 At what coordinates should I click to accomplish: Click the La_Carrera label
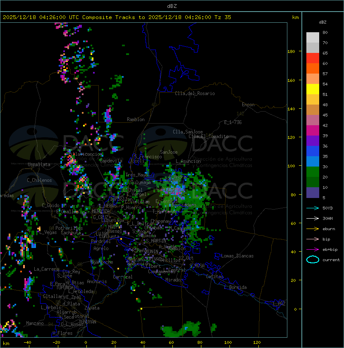pos(46,269)
